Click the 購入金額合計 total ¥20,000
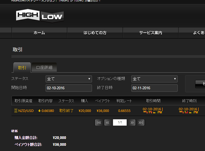Screen dimensions: 205x151 [x=59, y=138]
